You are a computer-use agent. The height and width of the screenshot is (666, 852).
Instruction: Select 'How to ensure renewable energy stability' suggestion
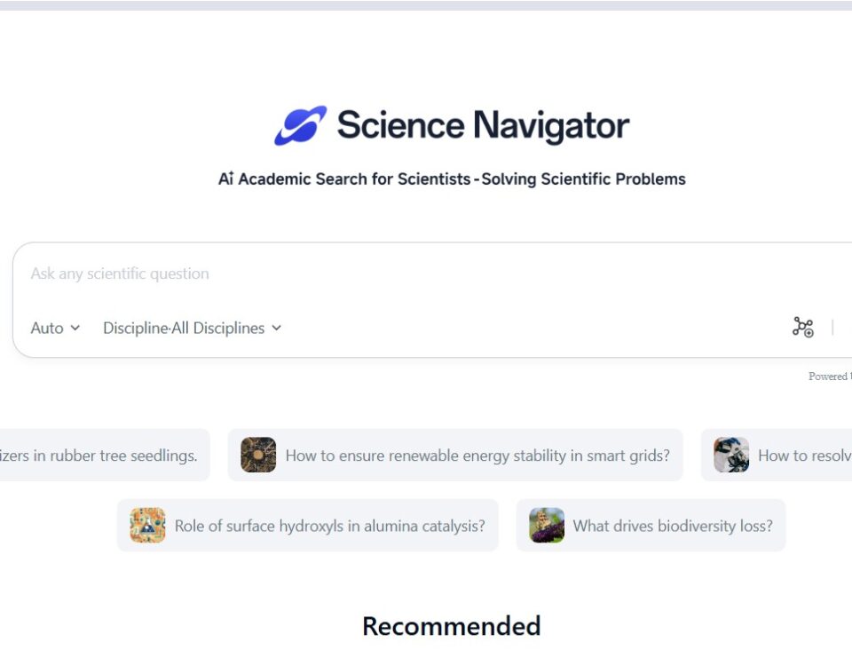coord(455,455)
